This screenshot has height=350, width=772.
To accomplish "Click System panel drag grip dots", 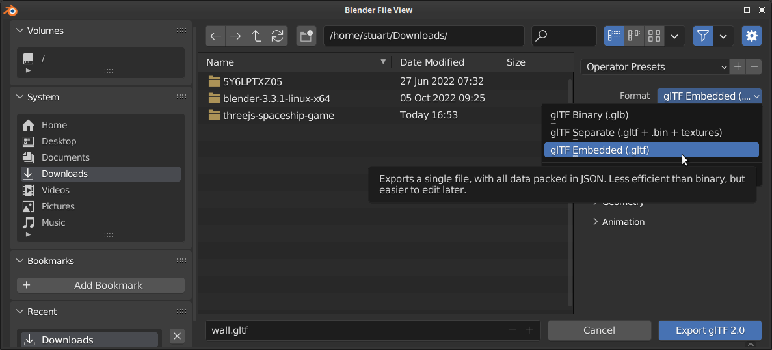I will [x=181, y=97].
